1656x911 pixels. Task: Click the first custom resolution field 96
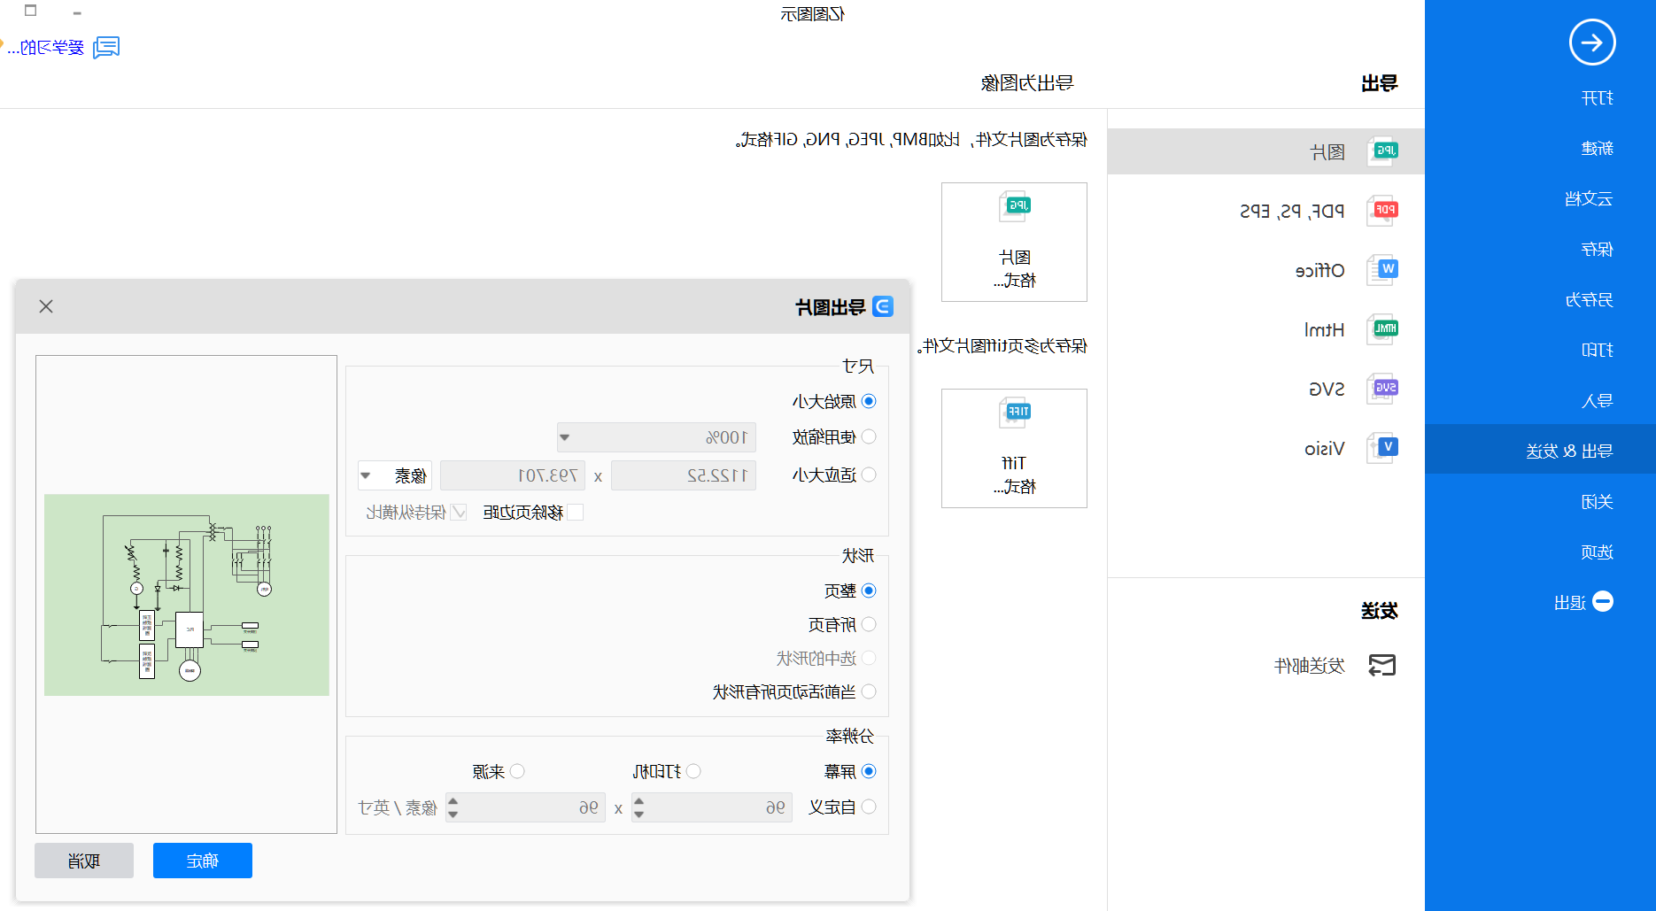pyautogui.click(x=712, y=807)
